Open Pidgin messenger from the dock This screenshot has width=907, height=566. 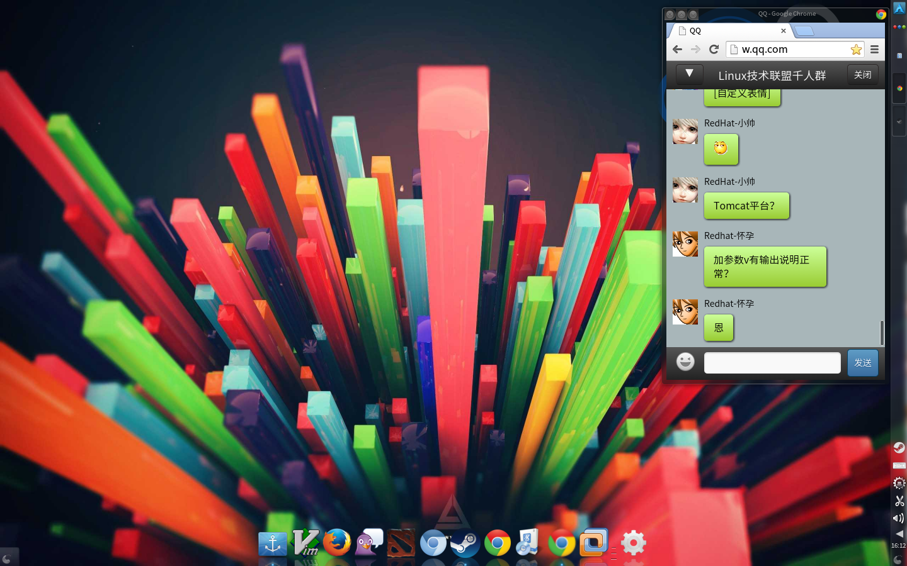pyautogui.click(x=369, y=543)
